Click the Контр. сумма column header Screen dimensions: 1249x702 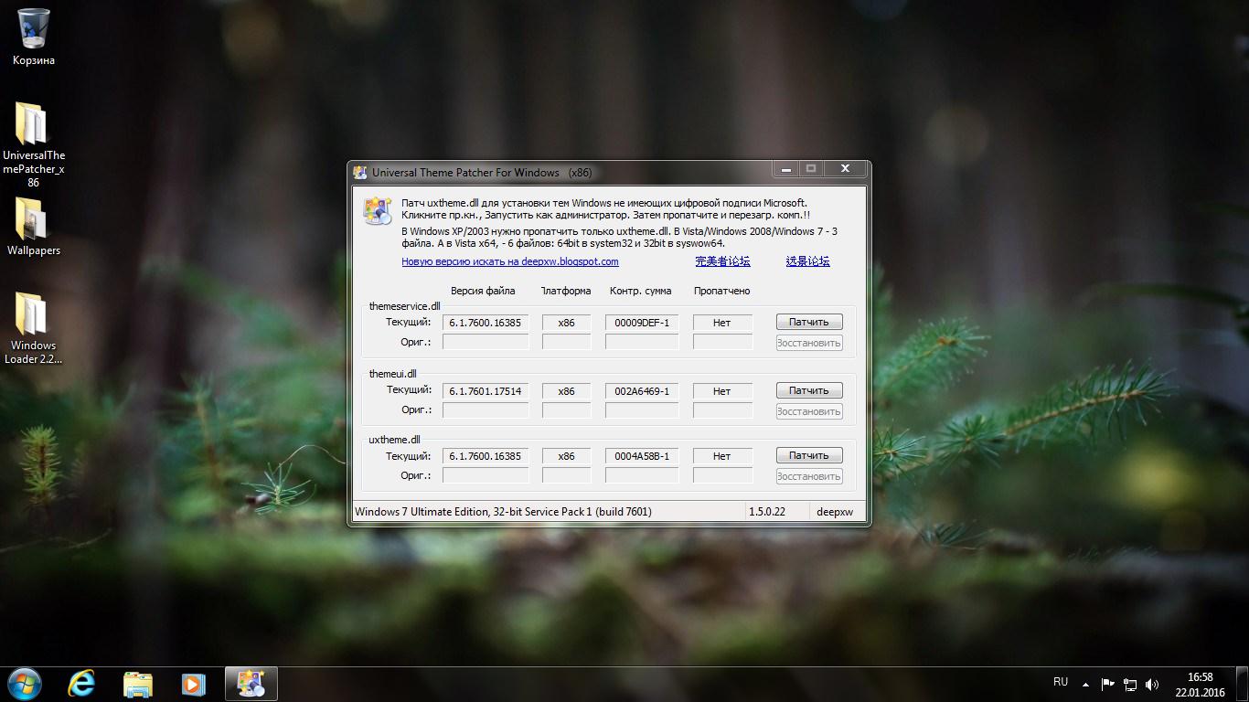point(640,291)
